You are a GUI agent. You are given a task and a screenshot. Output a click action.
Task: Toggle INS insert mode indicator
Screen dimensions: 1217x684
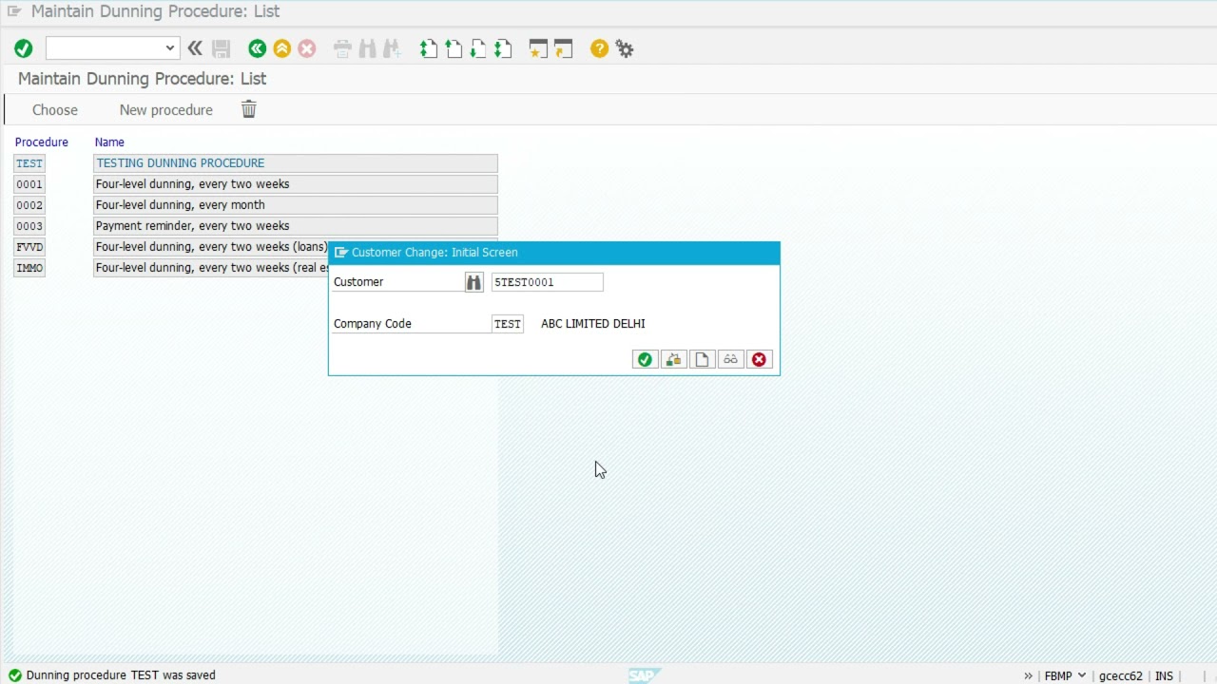point(1164,676)
